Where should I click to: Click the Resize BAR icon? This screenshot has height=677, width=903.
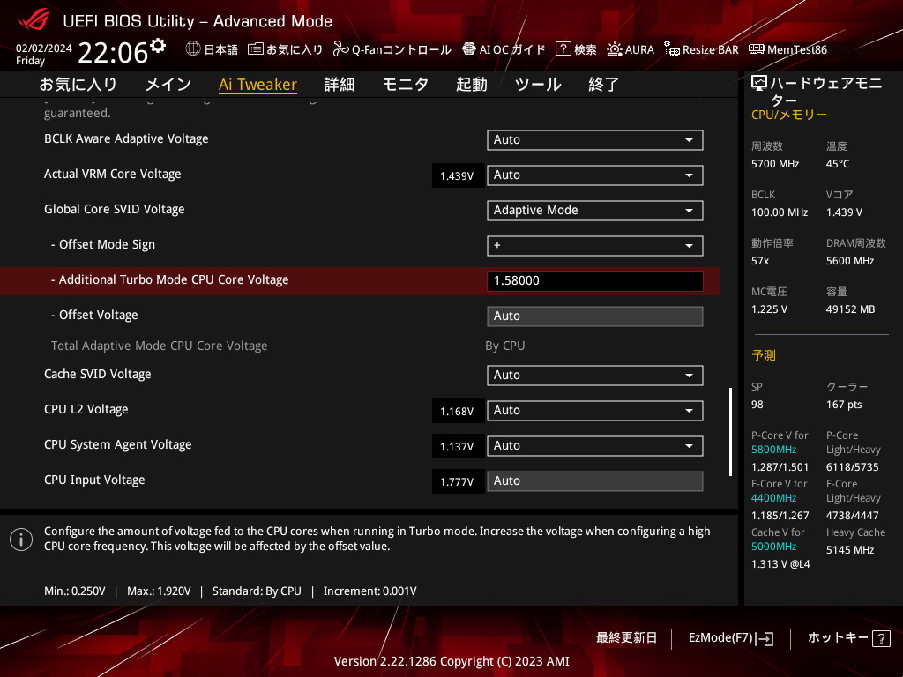tap(671, 49)
